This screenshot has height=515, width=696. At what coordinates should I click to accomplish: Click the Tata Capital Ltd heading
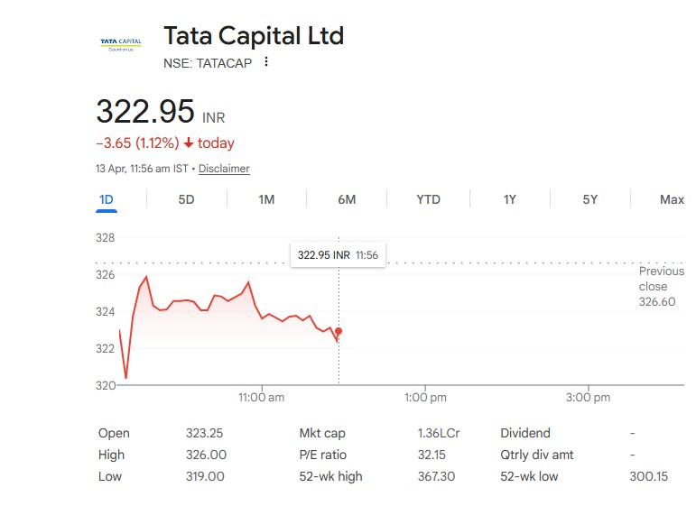254,36
